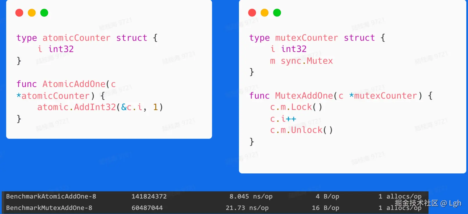The width and height of the screenshot is (468, 214).
Task: Click the yellow minimize dot of the mutexCounter window
Action: coord(264,13)
